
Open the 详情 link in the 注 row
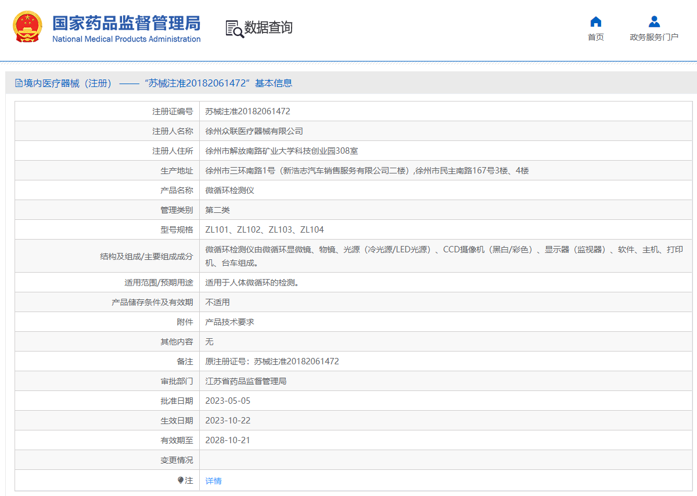click(213, 481)
